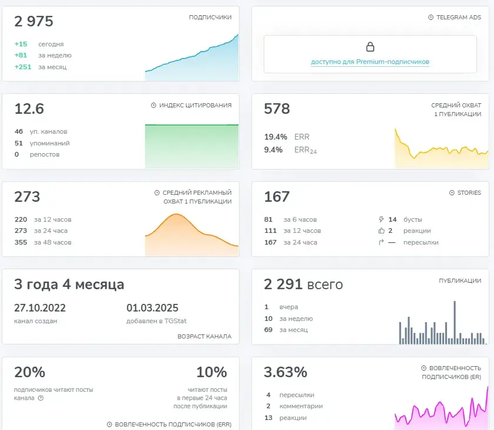Click the forward arrow icon beside пересылки in Stories

click(381, 242)
